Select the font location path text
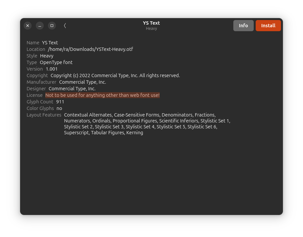Image resolution: width=303 pixels, height=237 pixels. [x=90, y=49]
